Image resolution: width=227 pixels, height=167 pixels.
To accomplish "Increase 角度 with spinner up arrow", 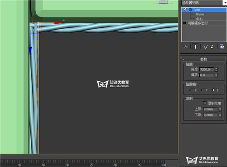I will [x=216, y=69].
